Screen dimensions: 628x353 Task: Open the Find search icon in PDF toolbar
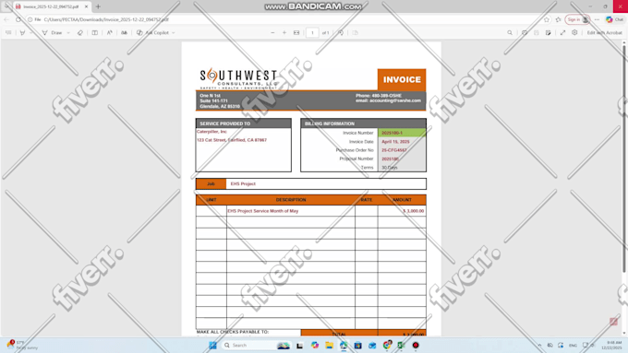tap(510, 33)
